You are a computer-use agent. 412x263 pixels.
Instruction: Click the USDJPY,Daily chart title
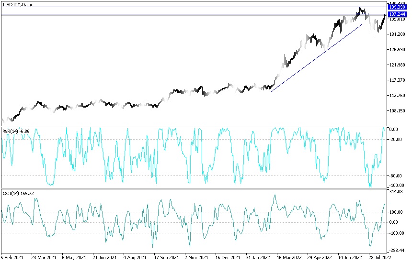click(x=17, y=4)
